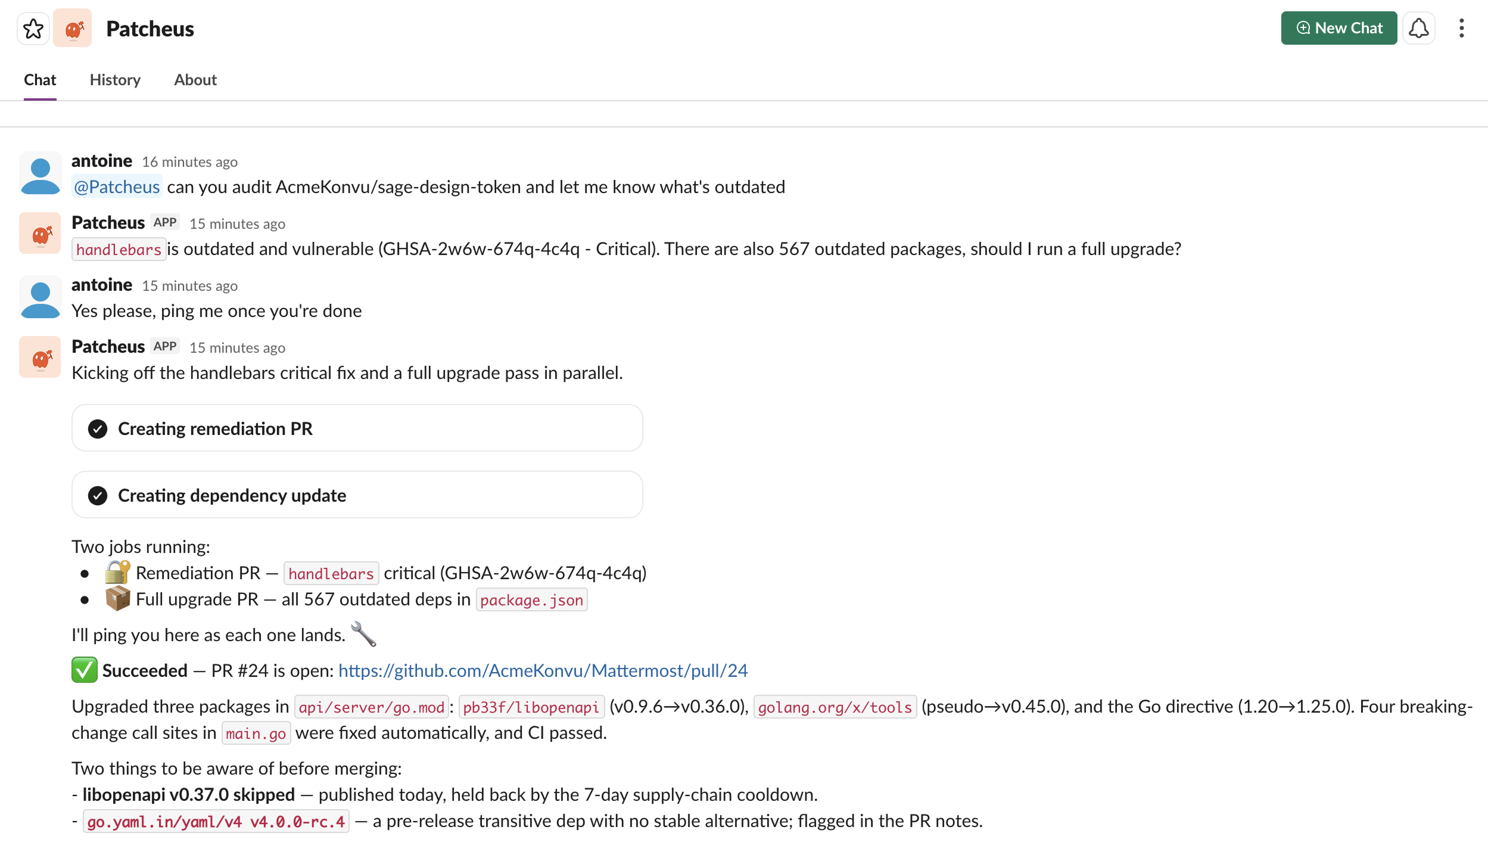This screenshot has width=1488, height=858.
Task: Switch to the Chat tab
Action: [x=40, y=80]
